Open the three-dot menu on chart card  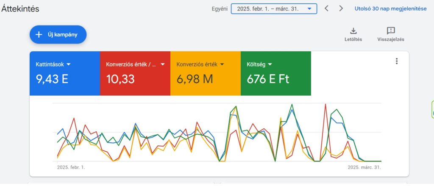(397, 61)
